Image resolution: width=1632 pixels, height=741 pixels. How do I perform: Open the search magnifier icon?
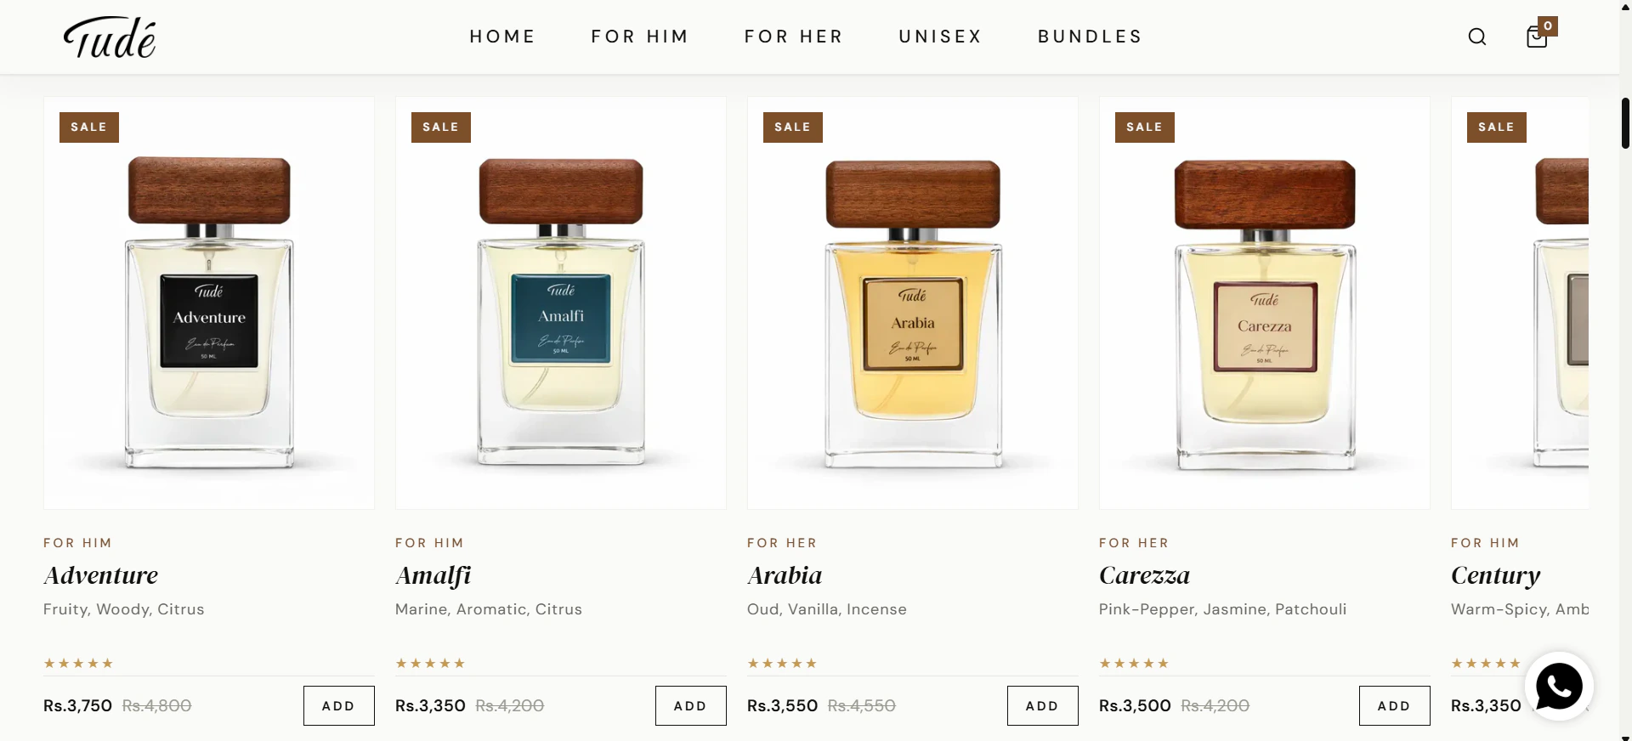coord(1477,37)
